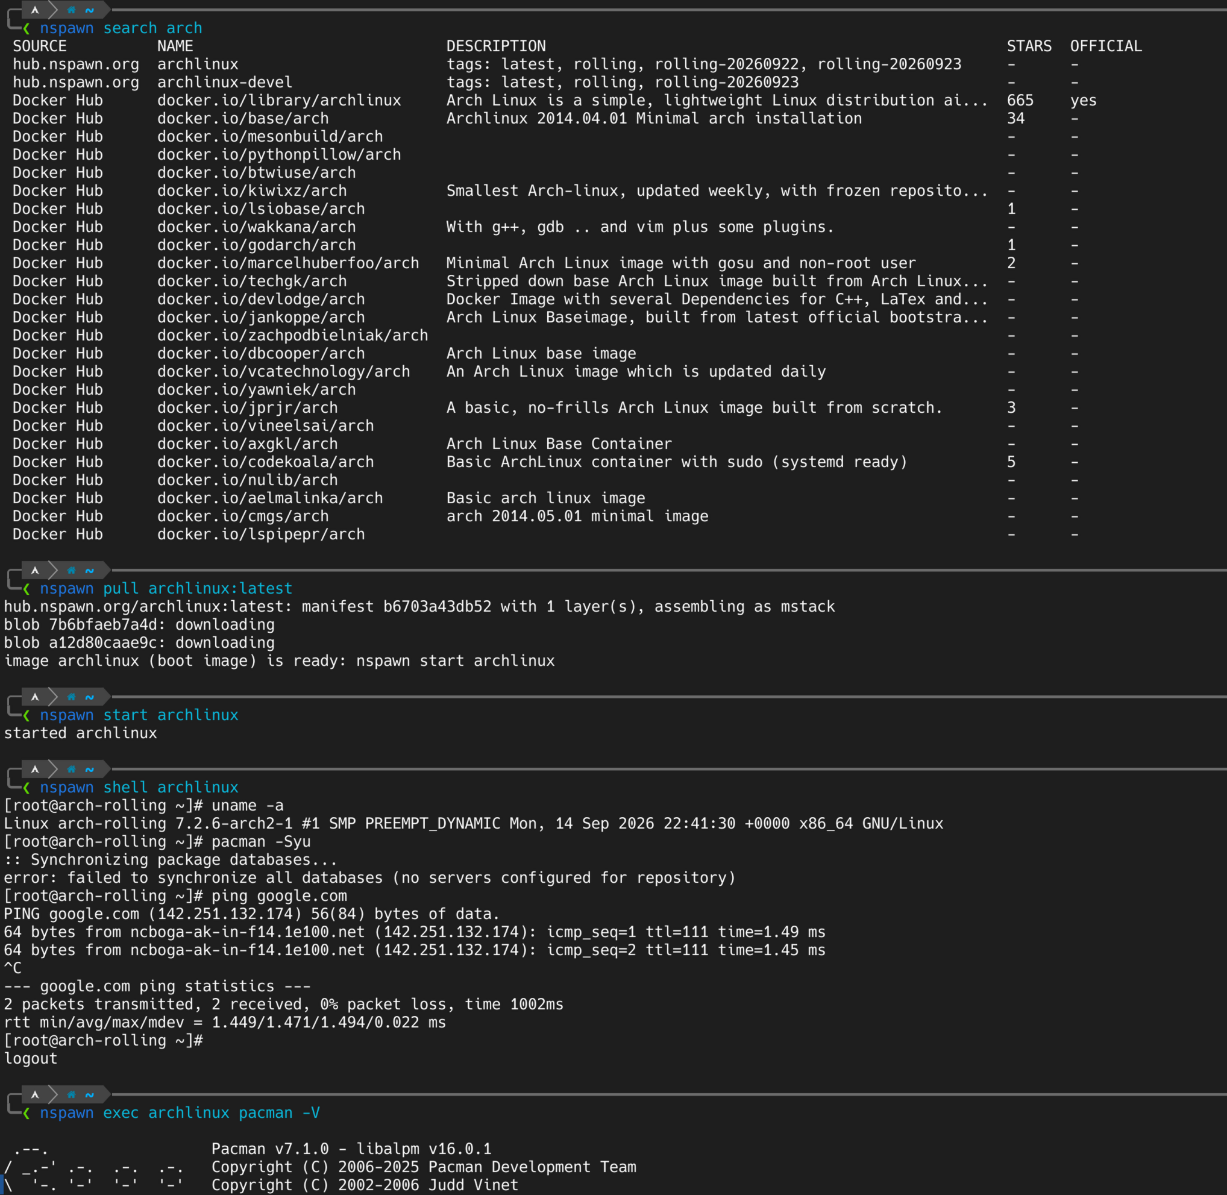The width and height of the screenshot is (1227, 1195).
Task: Select 'docker.io/yawniek/arch' image name
Action: point(257,390)
